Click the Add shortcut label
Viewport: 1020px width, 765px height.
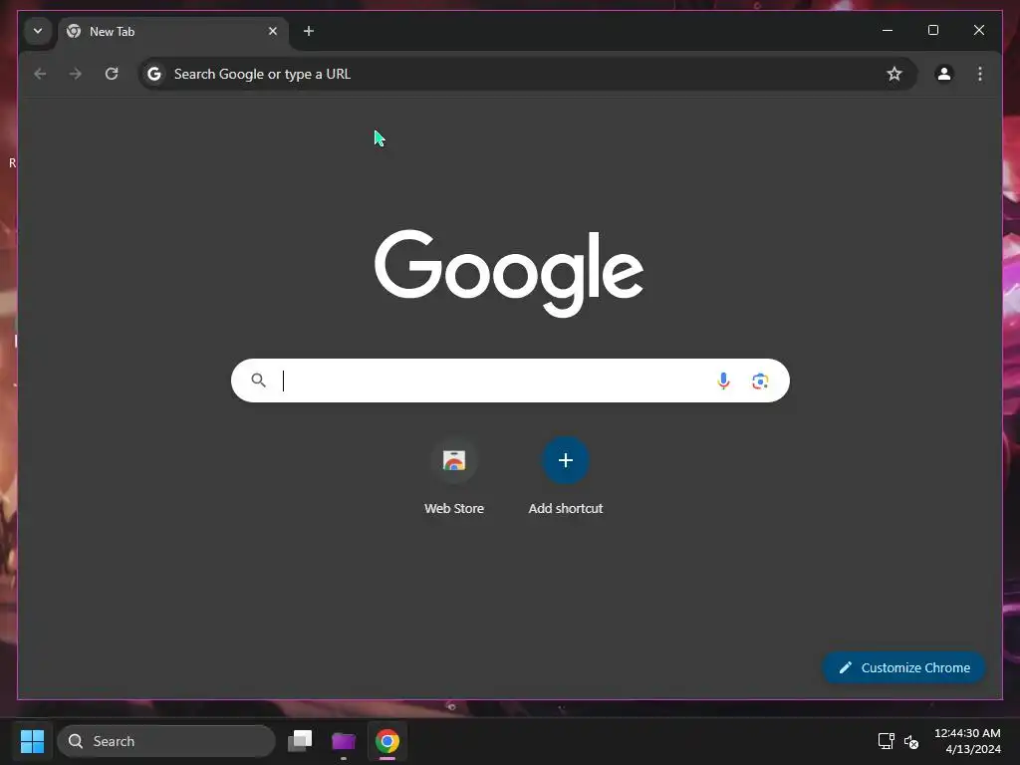pyautogui.click(x=566, y=509)
